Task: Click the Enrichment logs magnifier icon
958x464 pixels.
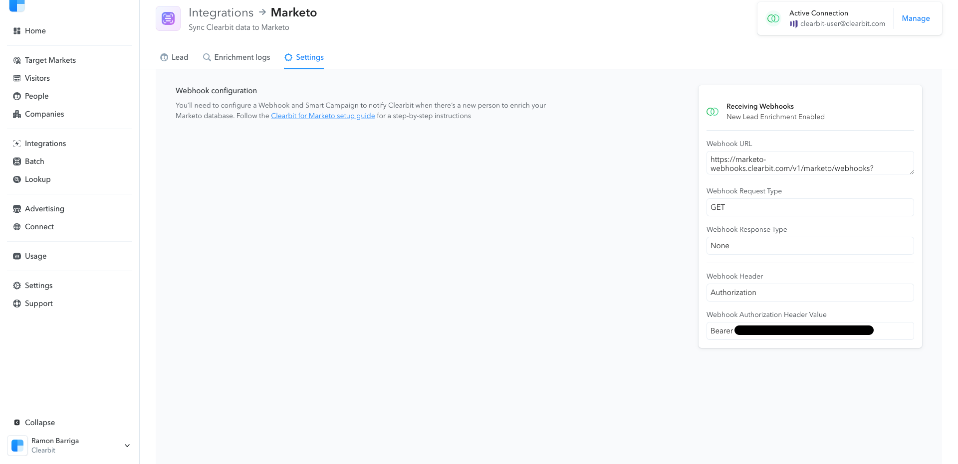Action: [x=207, y=57]
